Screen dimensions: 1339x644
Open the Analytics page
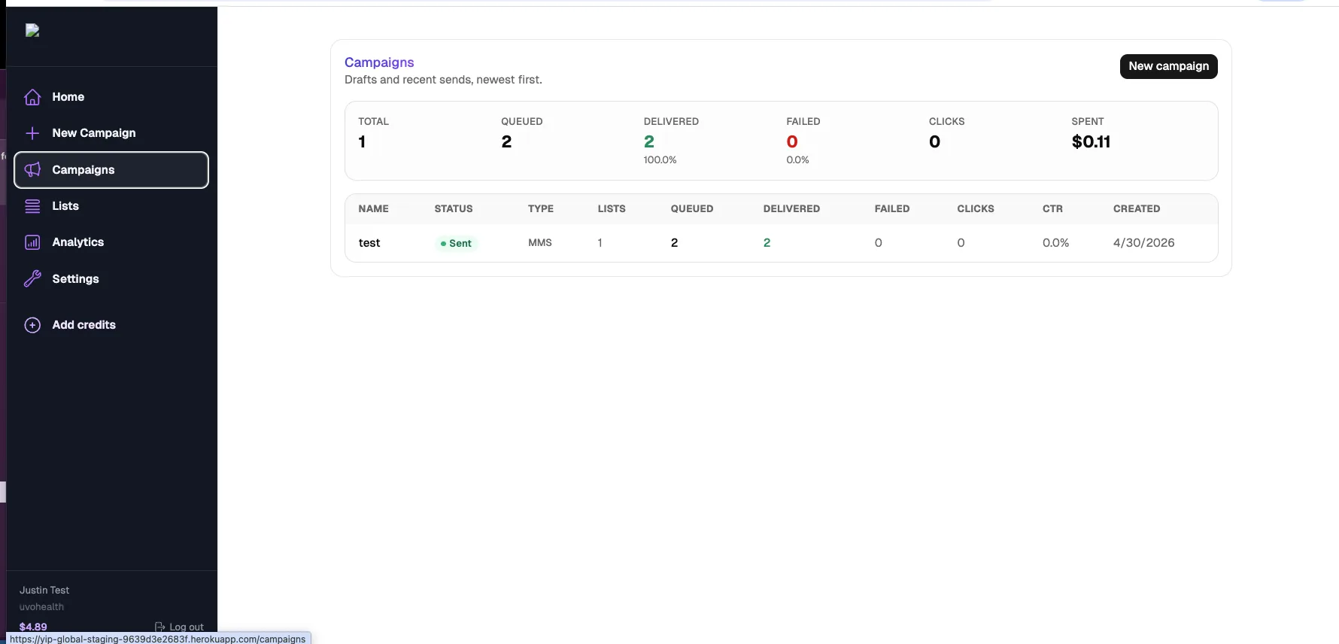point(111,242)
